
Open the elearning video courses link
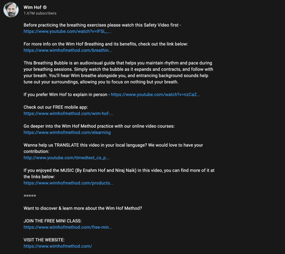pos(67,132)
